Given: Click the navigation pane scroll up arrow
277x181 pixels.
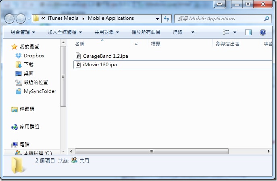Looking at the screenshot, I should [63, 43].
